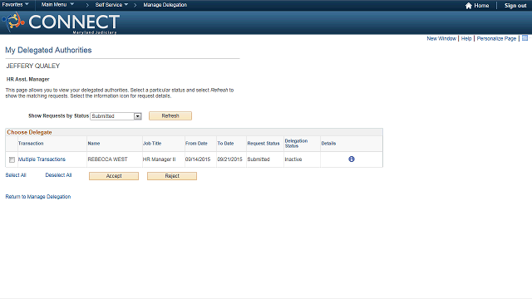The image size is (532, 299).
Task: Open the New Window link
Action: (x=441, y=39)
